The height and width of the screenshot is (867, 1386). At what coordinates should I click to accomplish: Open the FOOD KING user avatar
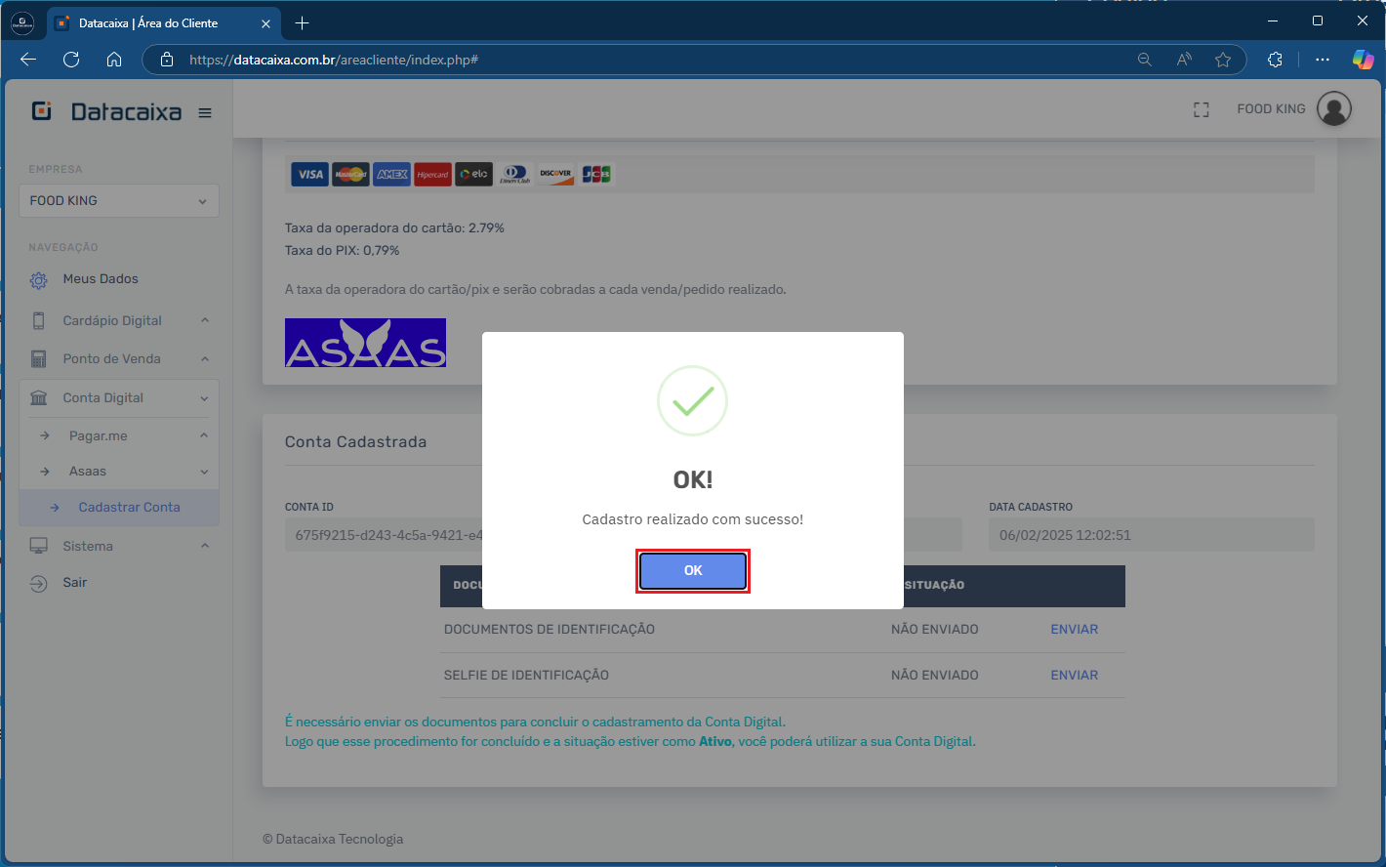pyautogui.click(x=1333, y=108)
